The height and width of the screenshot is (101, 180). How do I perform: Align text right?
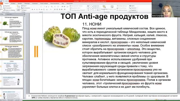(x=59, y=9)
